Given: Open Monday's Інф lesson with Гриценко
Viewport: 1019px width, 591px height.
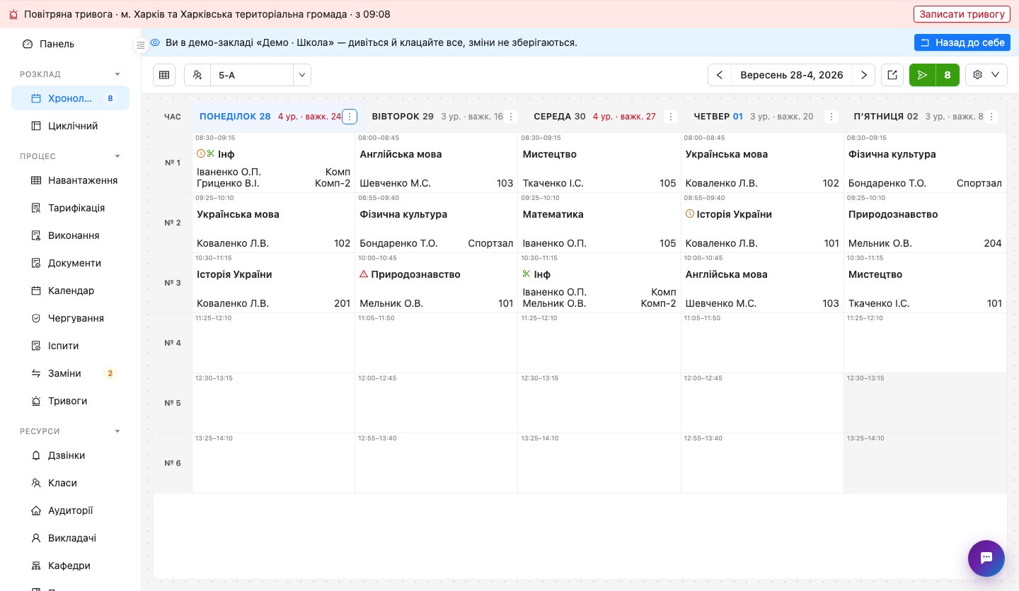Looking at the screenshot, I should 274,163.
